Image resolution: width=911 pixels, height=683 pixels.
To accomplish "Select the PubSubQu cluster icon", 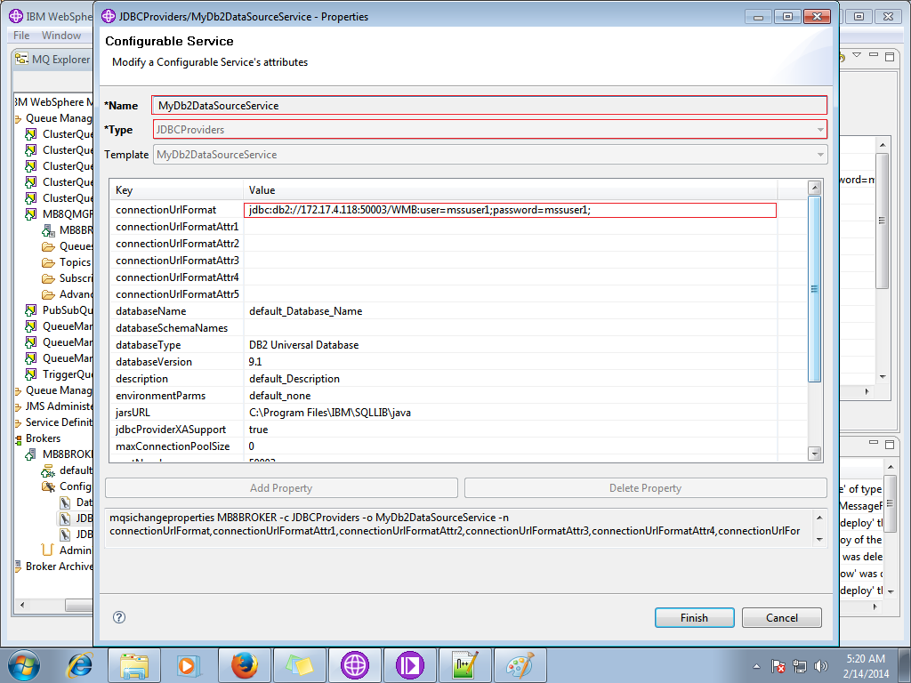I will 31,310.
